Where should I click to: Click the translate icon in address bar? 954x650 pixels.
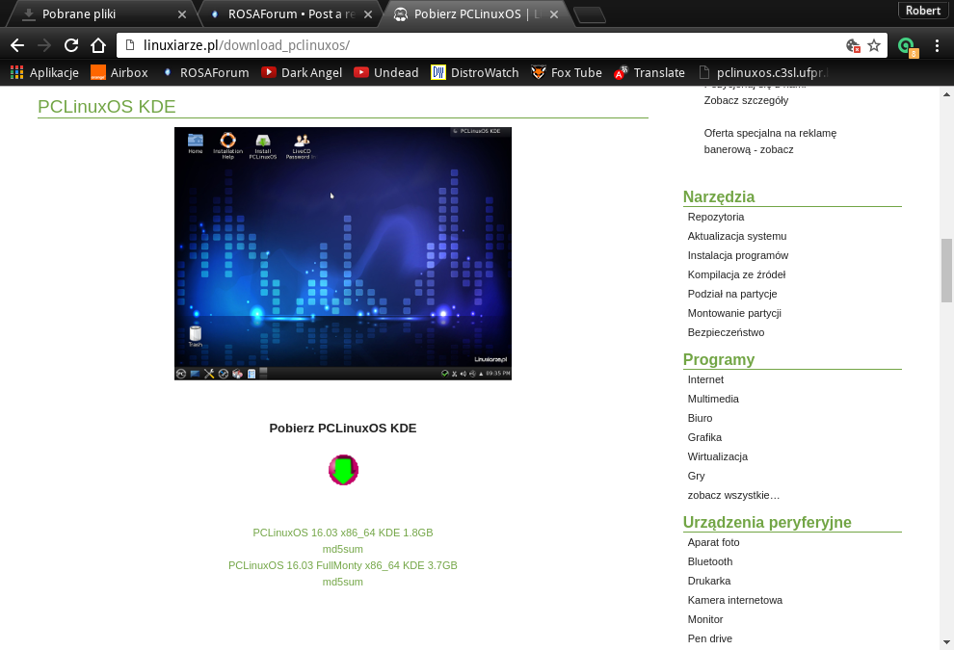pyautogui.click(x=853, y=45)
